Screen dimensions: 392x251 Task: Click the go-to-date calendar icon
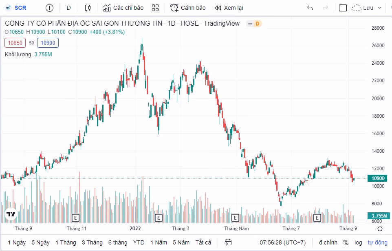pyautogui.click(x=228, y=242)
